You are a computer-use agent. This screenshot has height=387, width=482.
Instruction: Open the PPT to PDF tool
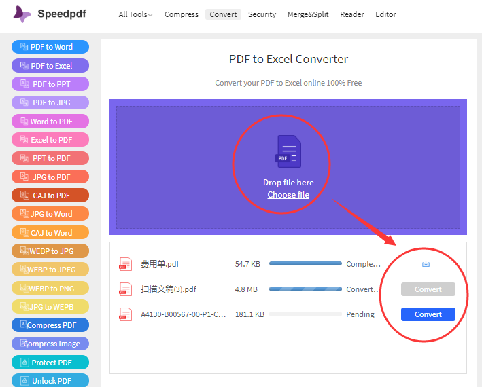(50, 158)
